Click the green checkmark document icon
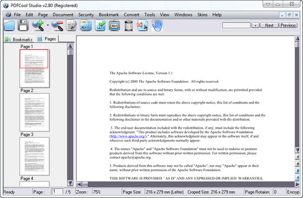 [x=100, y=26]
